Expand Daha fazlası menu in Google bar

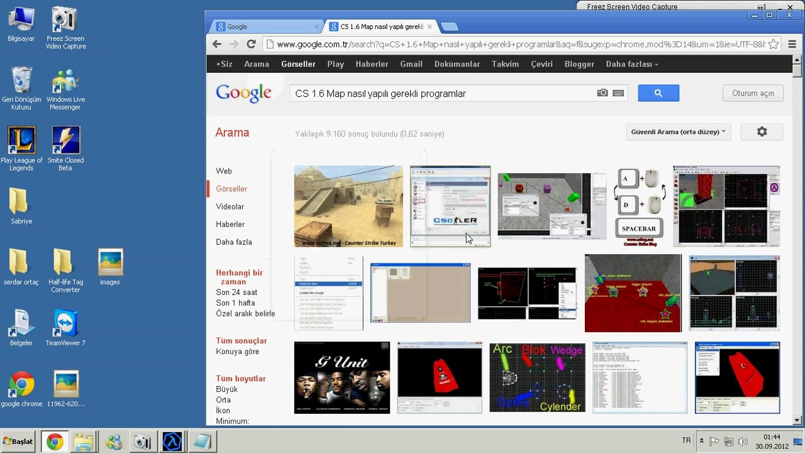[632, 64]
